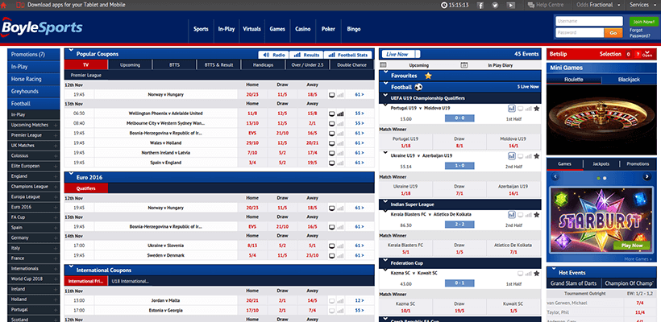Image resolution: width=661 pixels, height=322 pixels.
Task: Favourite the Ukraine U19 v Azerbaijan U19 match
Action: click(x=536, y=156)
